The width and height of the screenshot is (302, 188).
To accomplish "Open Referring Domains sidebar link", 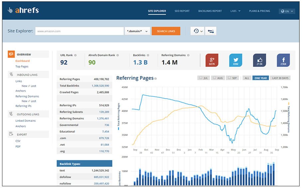I will pos(27,96).
